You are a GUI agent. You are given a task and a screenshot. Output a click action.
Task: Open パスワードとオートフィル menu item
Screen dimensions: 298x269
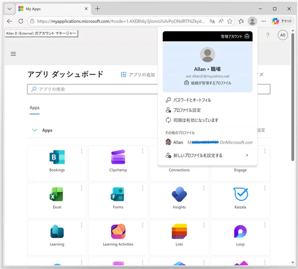207,100
